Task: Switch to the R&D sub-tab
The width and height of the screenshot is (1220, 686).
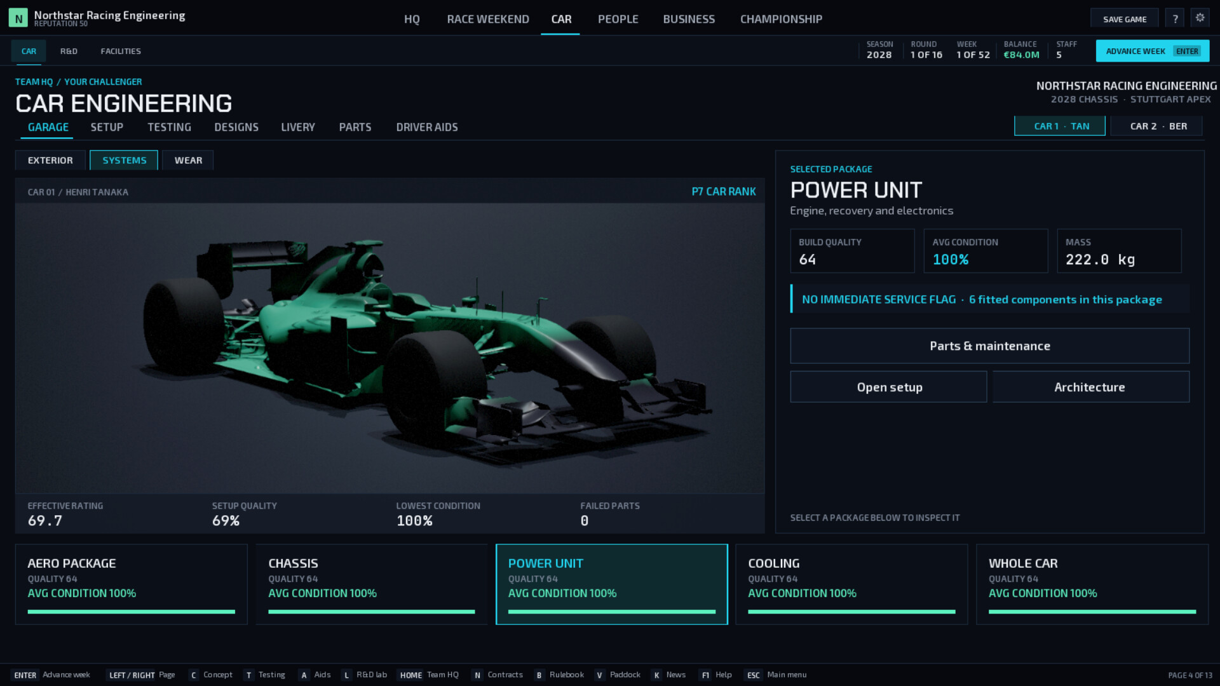Action: coord(69,51)
